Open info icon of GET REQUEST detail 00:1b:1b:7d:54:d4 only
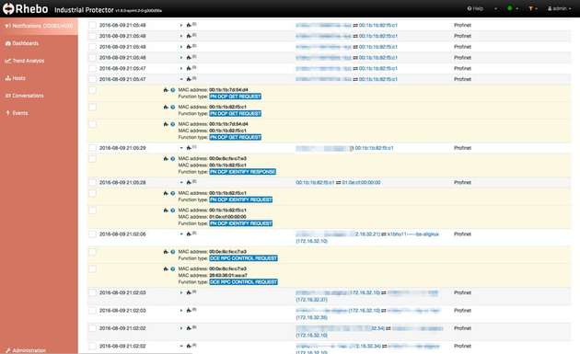This screenshot has height=354, width=580. (172, 90)
